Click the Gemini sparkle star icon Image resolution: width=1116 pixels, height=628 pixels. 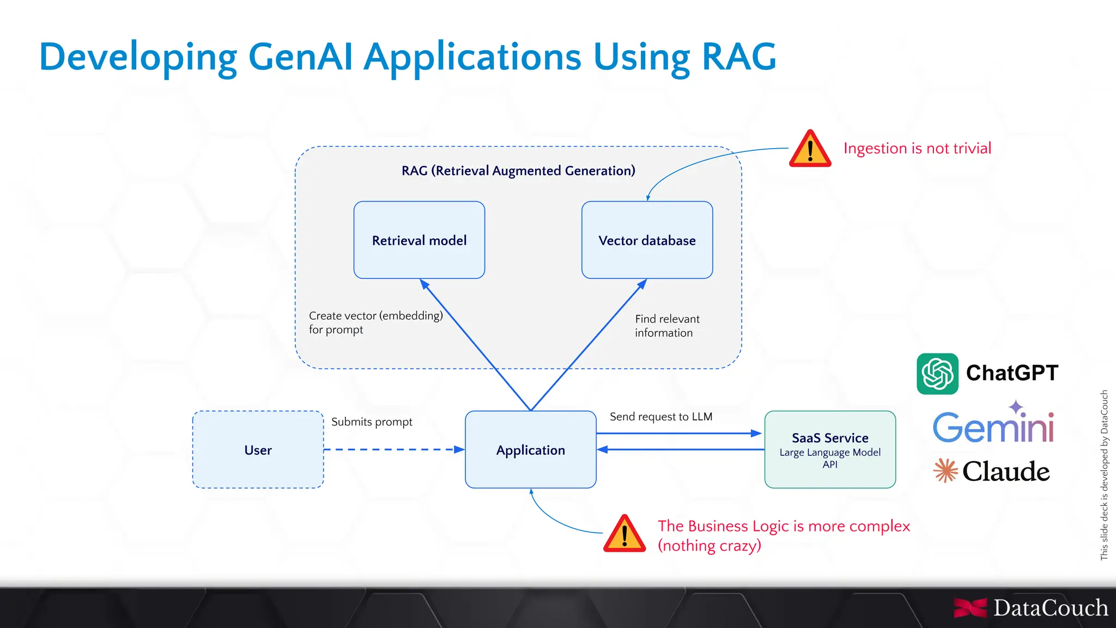pos(1016,407)
